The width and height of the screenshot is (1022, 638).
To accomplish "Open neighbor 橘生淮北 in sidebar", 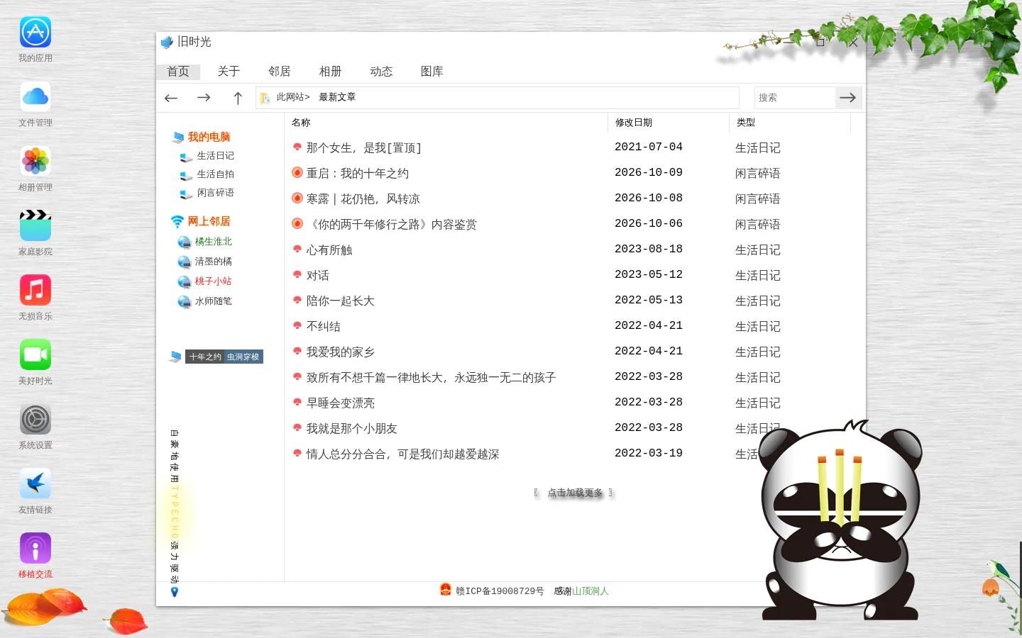I will tap(213, 242).
